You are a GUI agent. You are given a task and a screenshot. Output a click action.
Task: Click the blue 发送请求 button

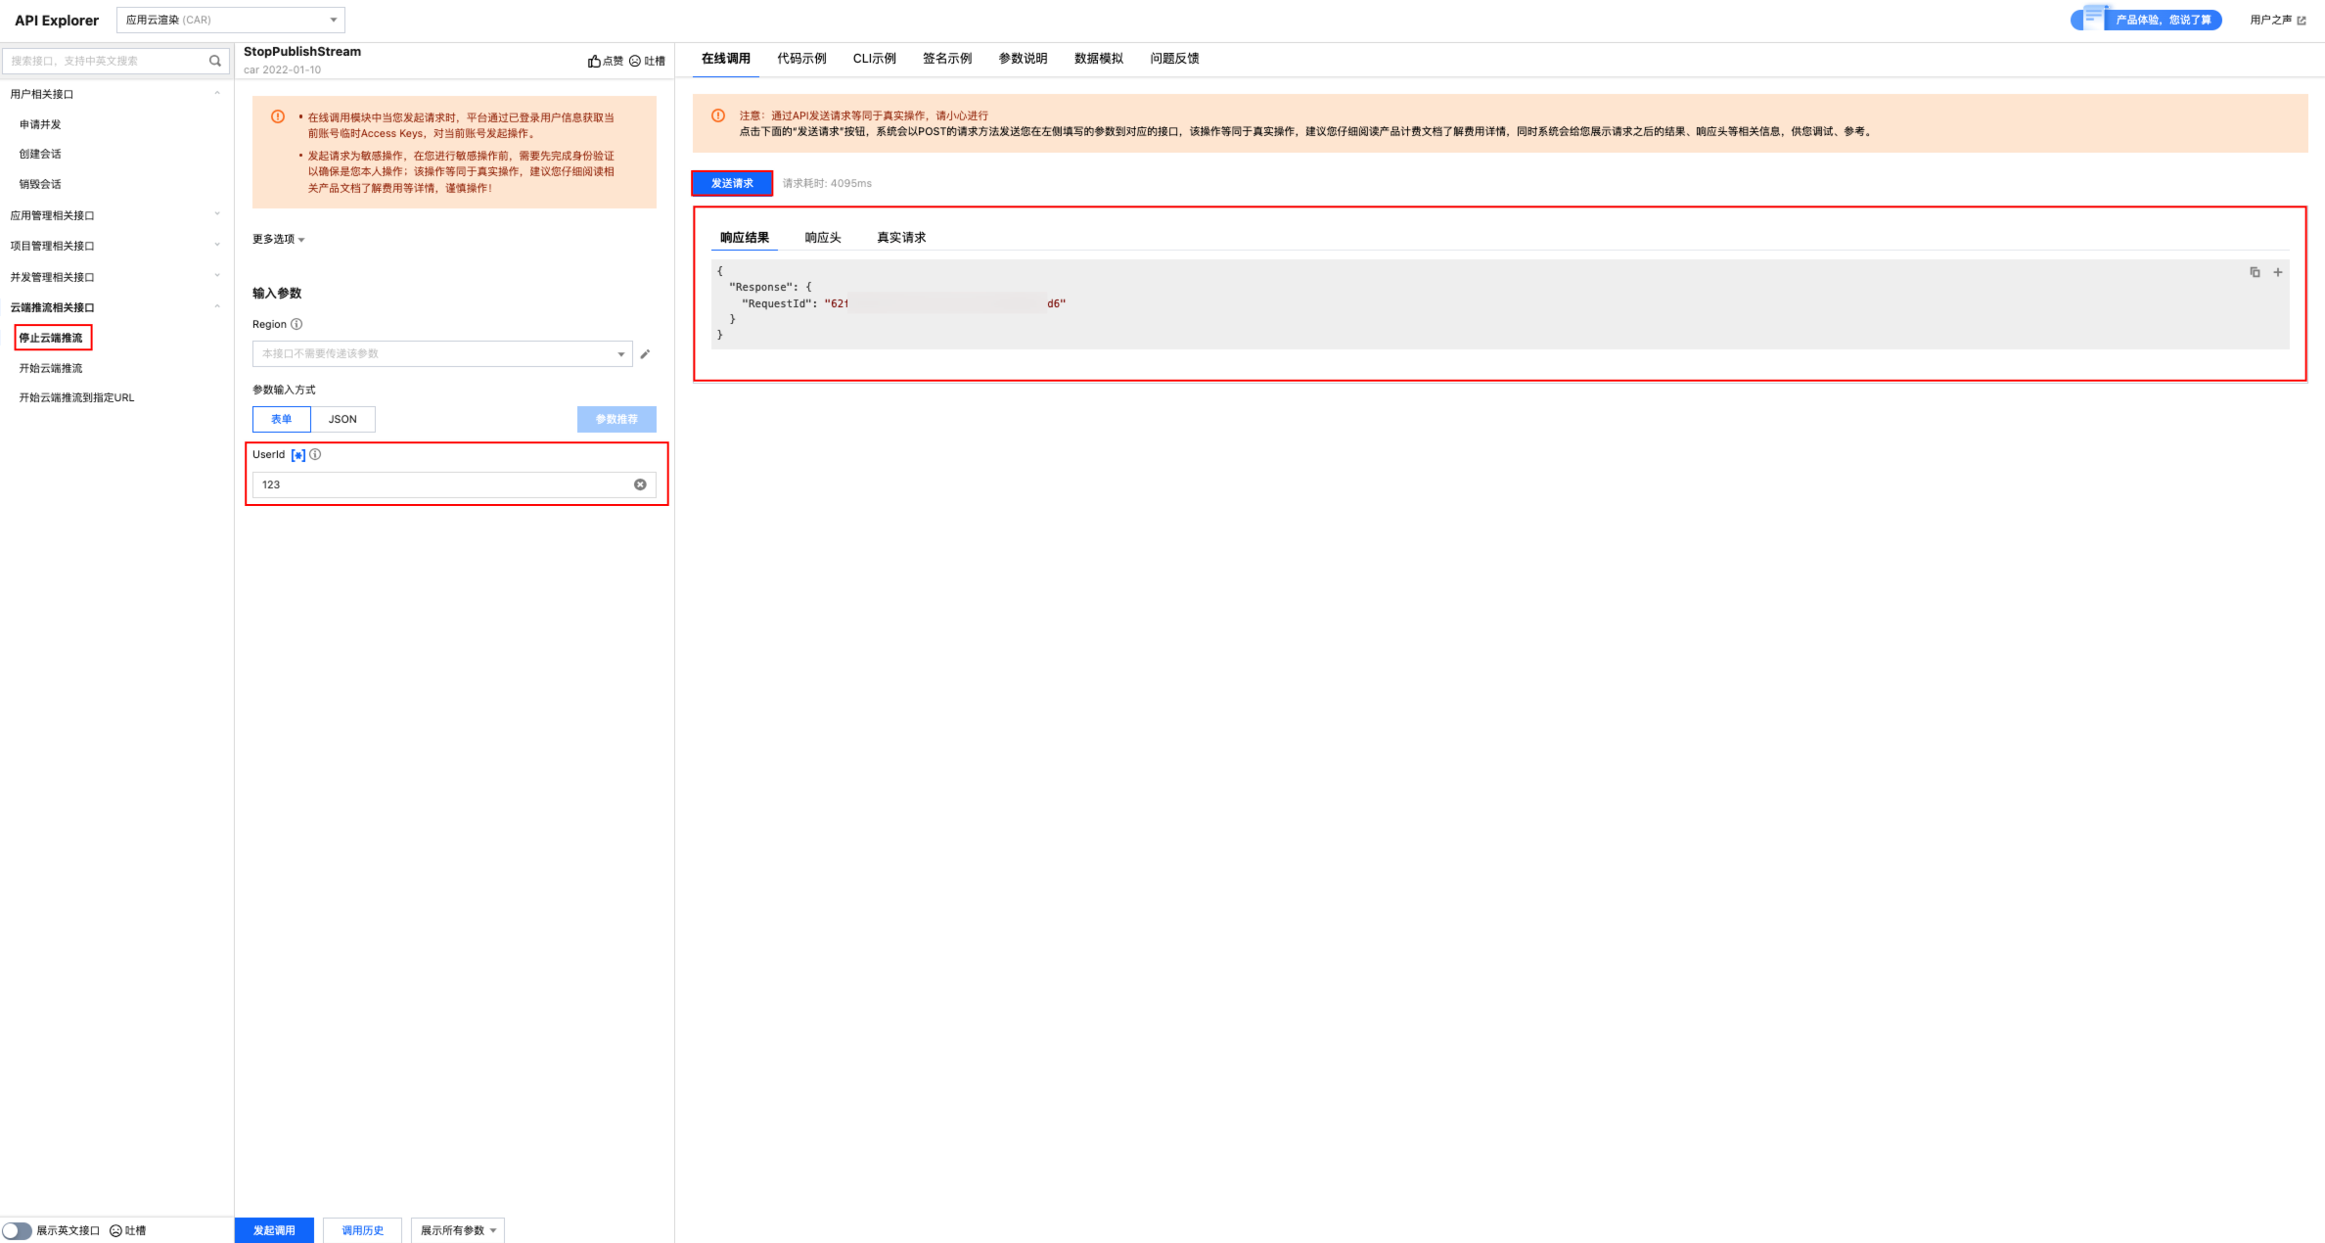click(732, 183)
